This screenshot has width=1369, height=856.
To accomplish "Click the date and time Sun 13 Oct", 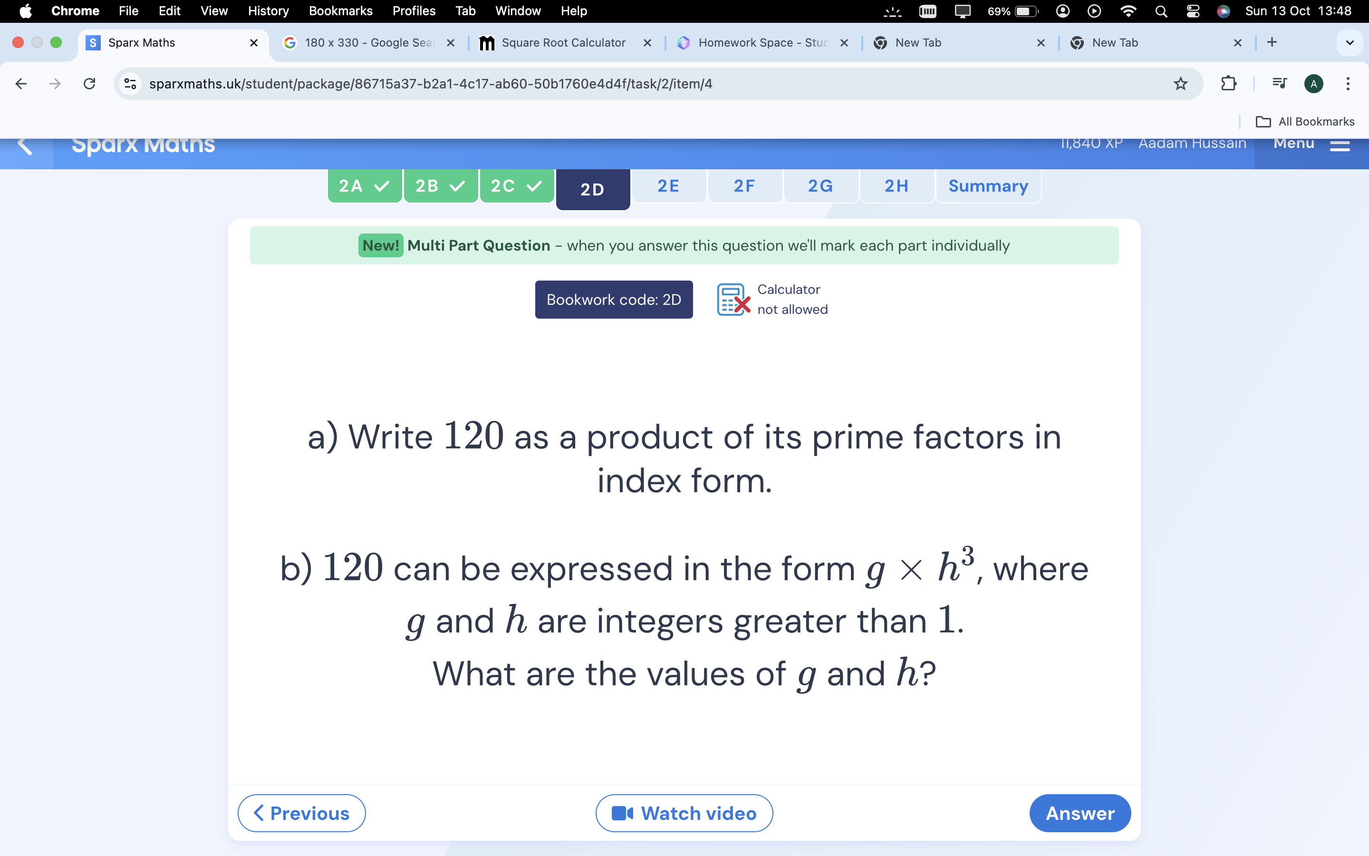I will click(1298, 11).
